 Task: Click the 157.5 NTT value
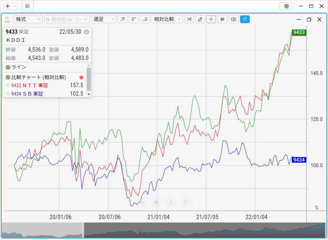pyautogui.click(x=77, y=85)
